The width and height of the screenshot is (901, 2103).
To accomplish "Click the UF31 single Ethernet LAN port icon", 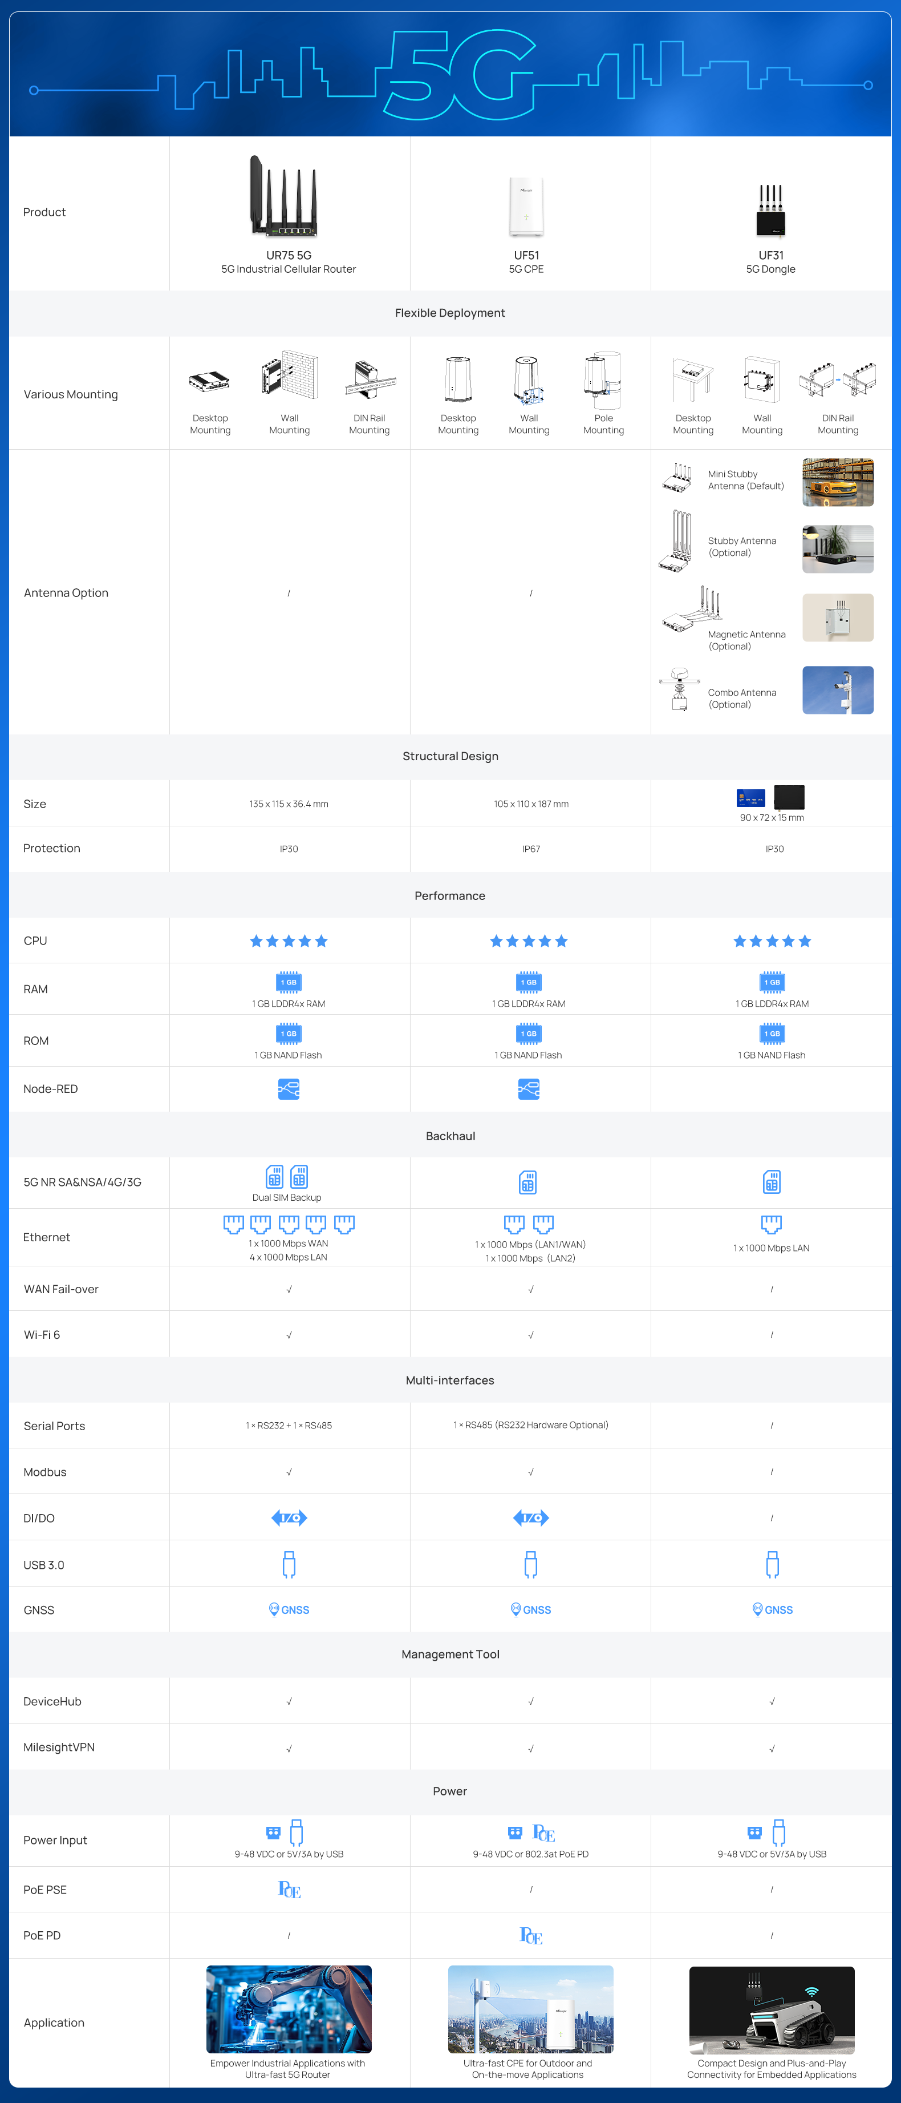I will coord(771,1224).
